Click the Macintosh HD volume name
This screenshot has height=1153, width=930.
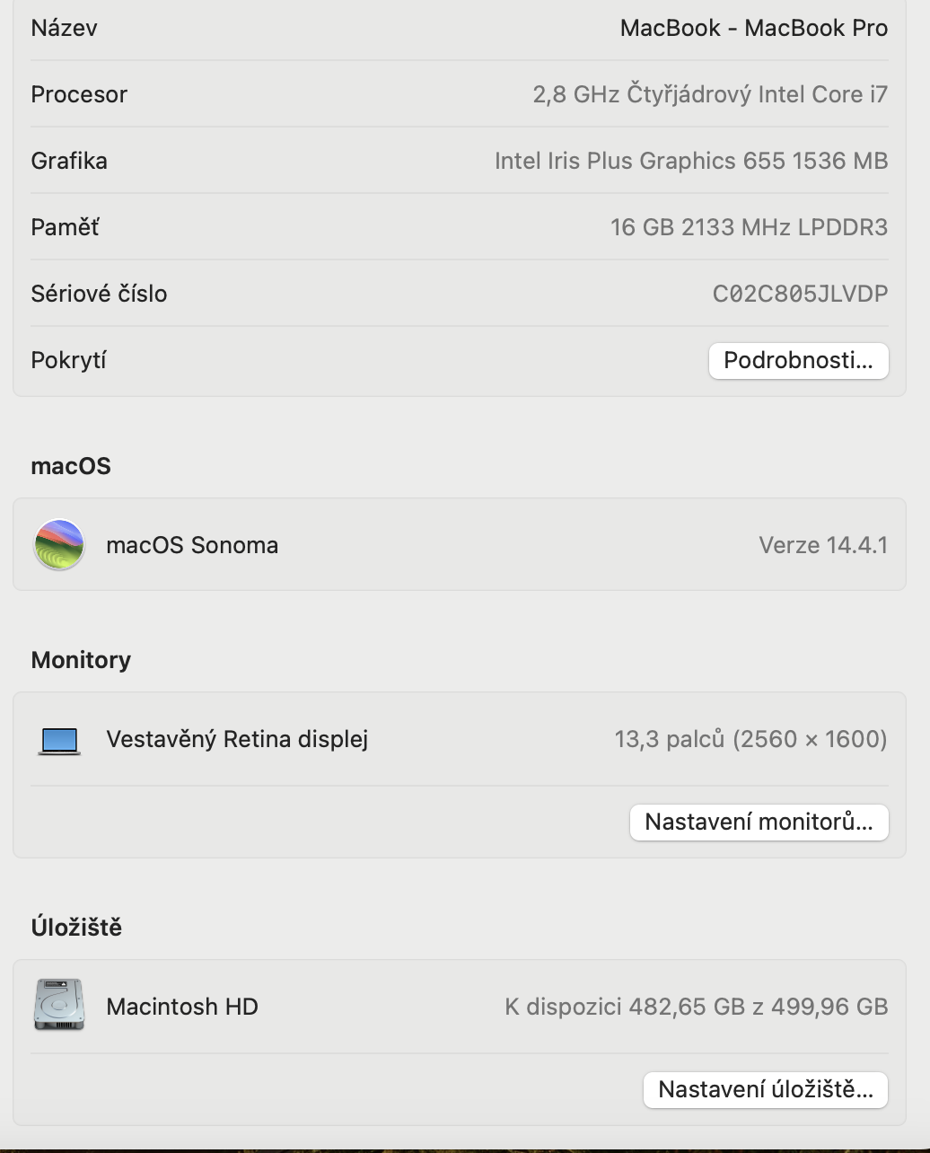point(182,1007)
